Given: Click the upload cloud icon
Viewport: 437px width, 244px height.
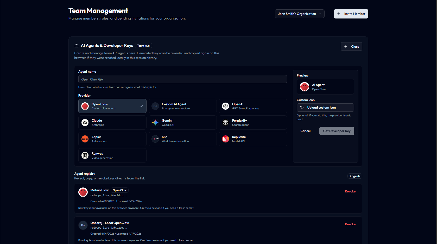Looking at the screenshot, I should (302, 108).
